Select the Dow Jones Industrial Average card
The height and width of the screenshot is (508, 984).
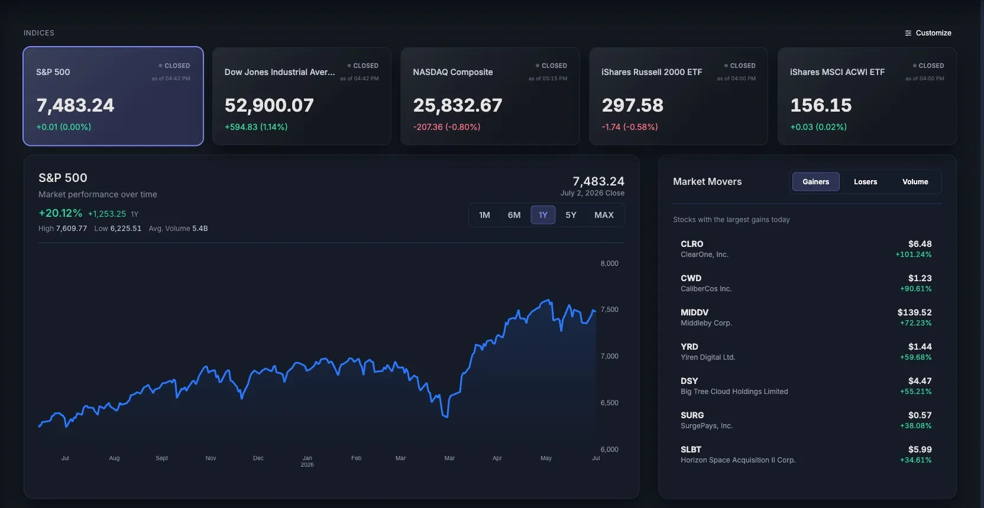(302, 96)
